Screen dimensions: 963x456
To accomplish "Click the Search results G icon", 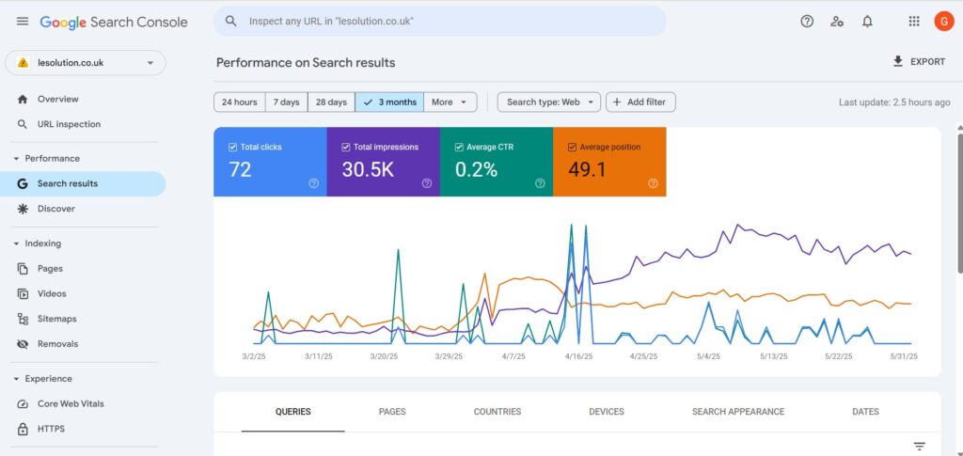I will pyautogui.click(x=23, y=183).
